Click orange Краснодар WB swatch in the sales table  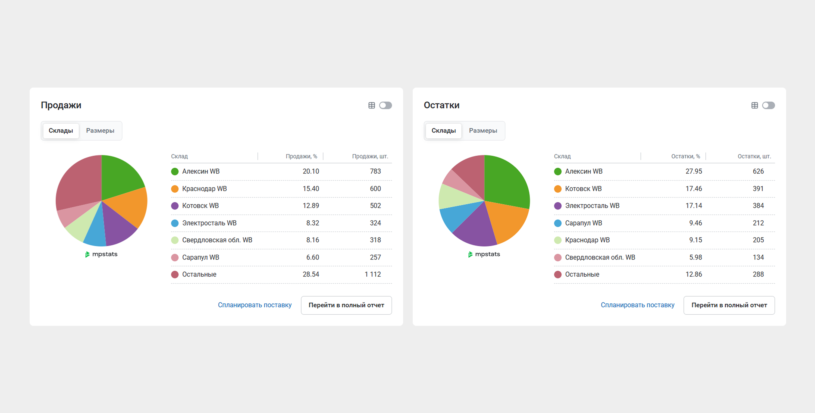[175, 189]
